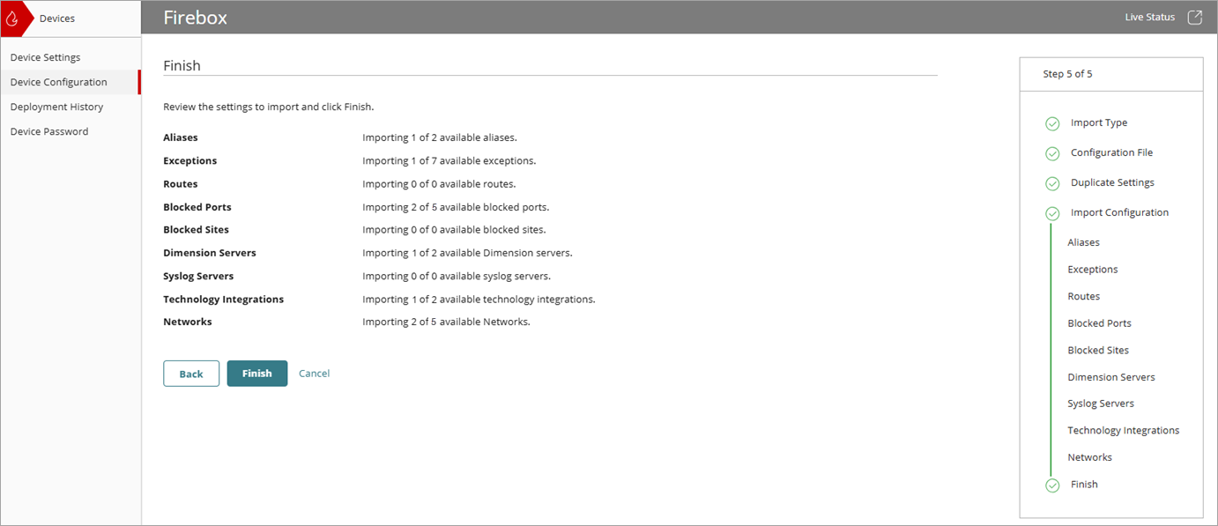Screen dimensions: 1218x526
Task: Click the Finish button
Action: [x=257, y=374]
